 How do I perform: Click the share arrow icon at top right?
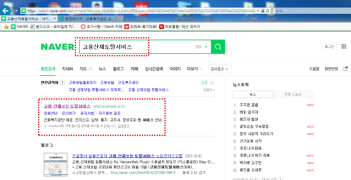[345, 69]
